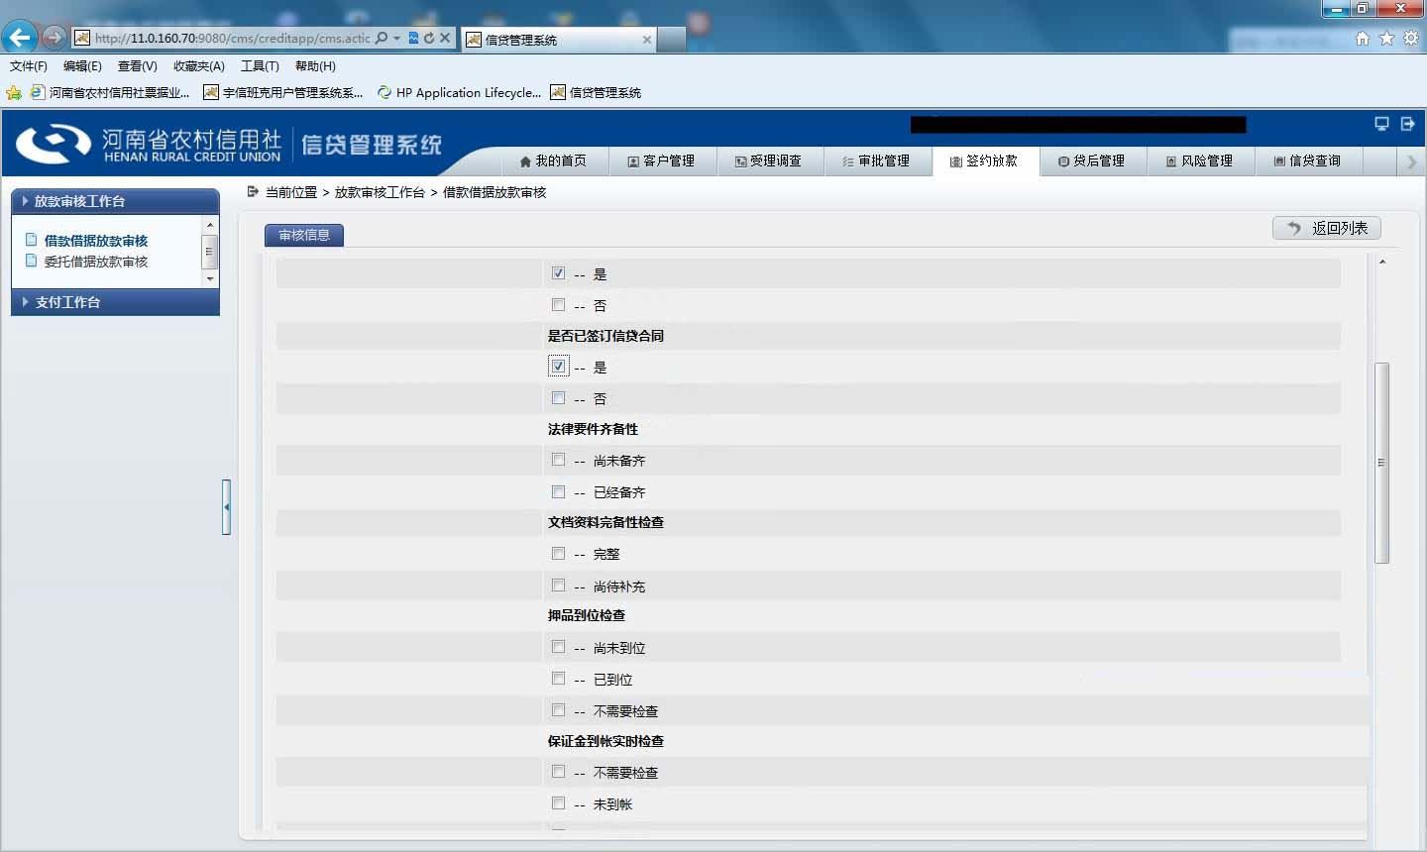Switch to the 我的首页 tab

553,160
